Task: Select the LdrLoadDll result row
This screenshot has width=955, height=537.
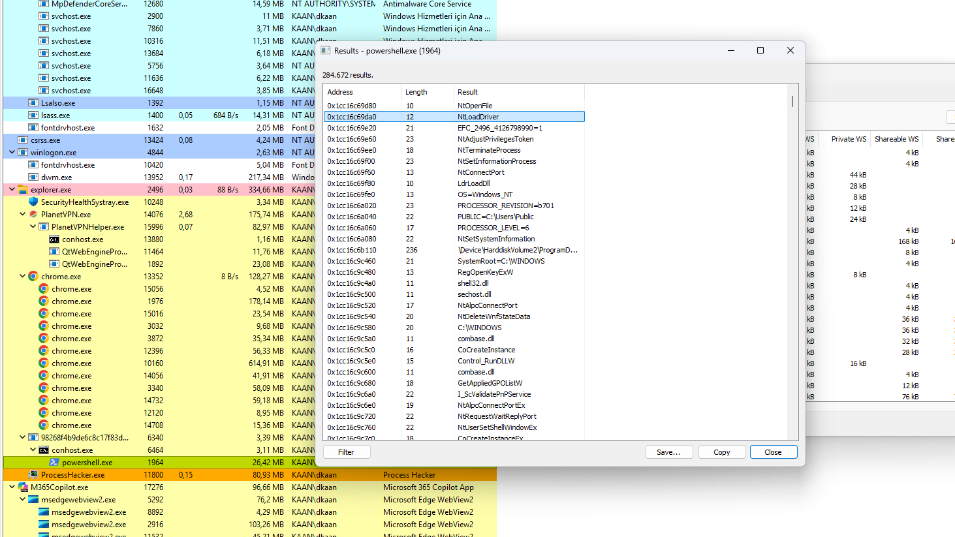Action: [454, 183]
